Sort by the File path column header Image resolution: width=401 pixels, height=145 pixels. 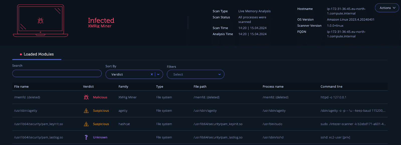[200, 87]
